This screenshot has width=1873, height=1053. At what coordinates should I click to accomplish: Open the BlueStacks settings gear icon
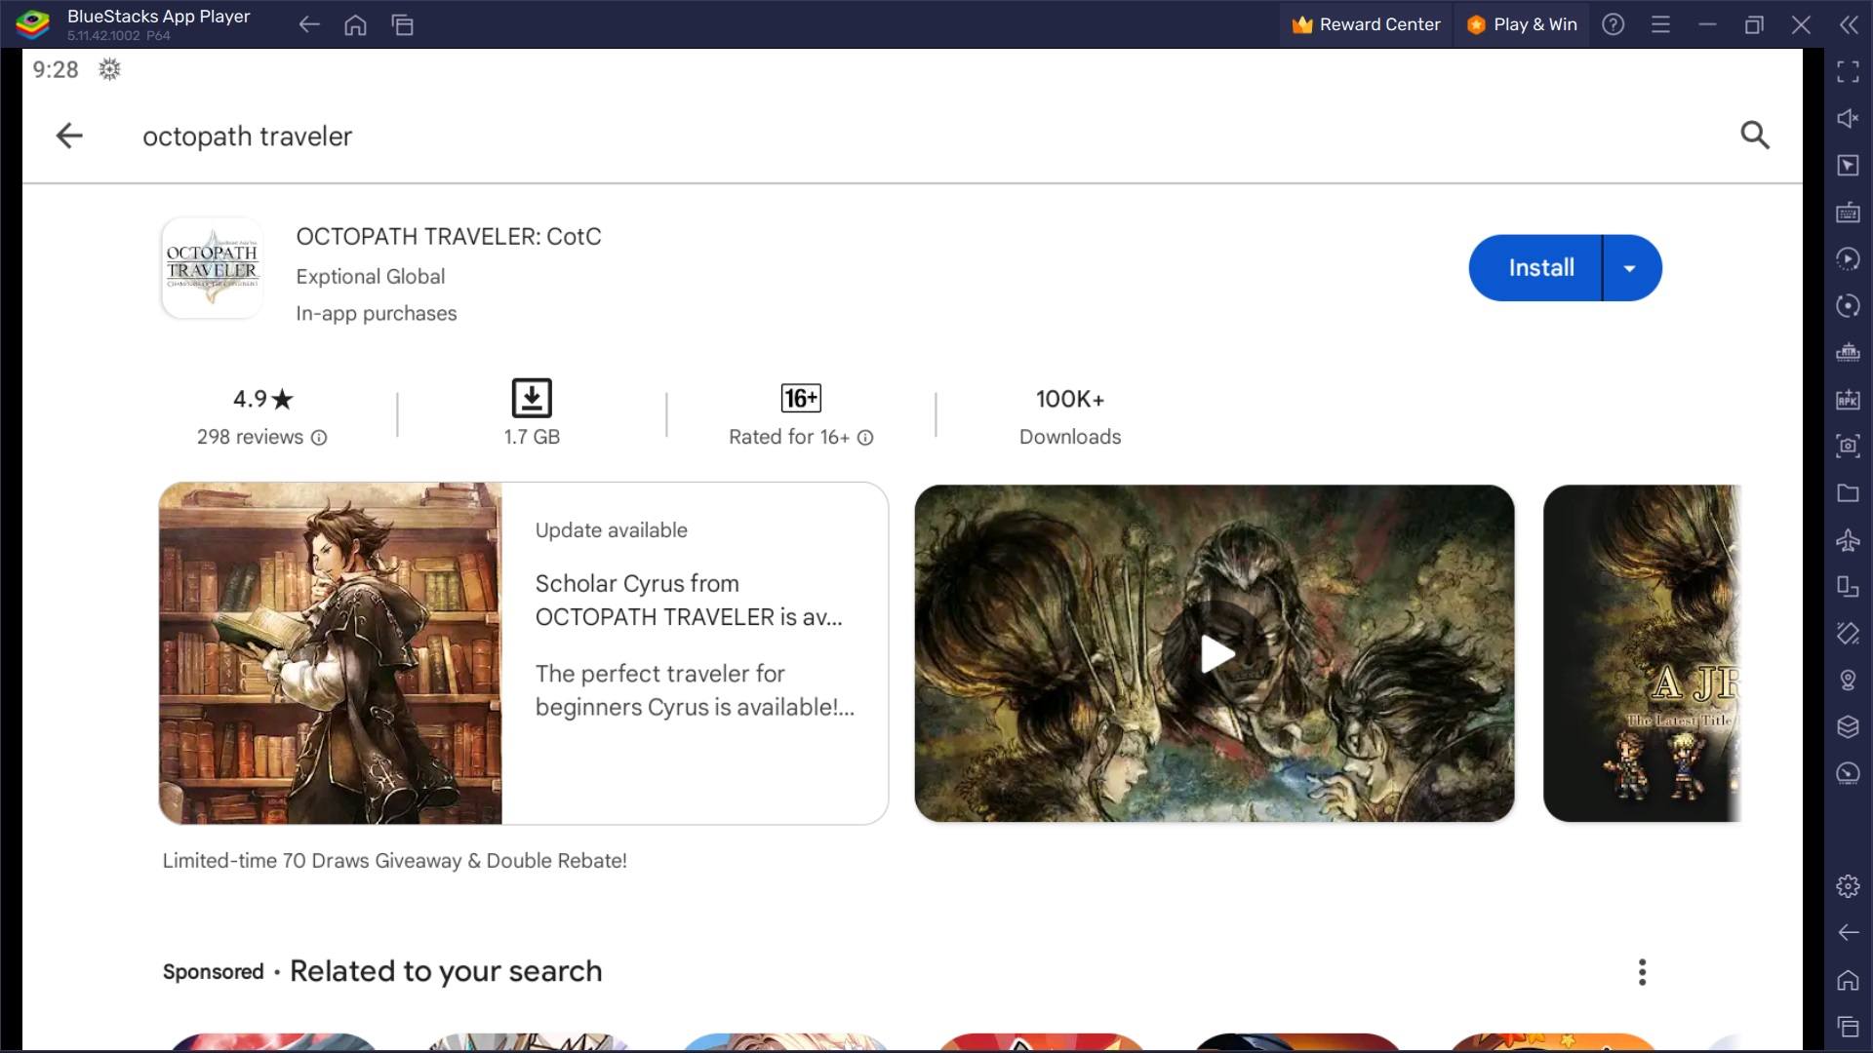[1848, 884]
